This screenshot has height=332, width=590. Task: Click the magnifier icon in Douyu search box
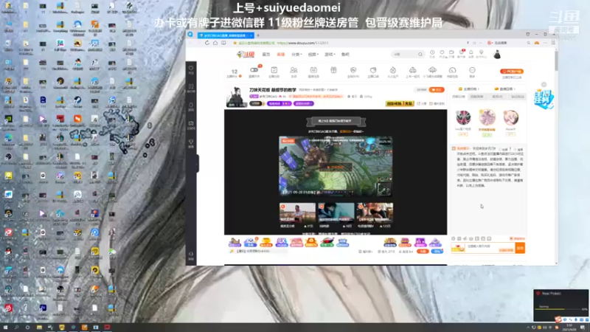[420, 55]
